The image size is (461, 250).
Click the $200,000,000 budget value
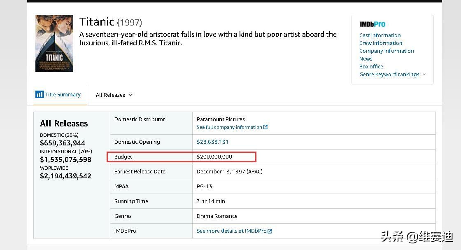(x=214, y=157)
